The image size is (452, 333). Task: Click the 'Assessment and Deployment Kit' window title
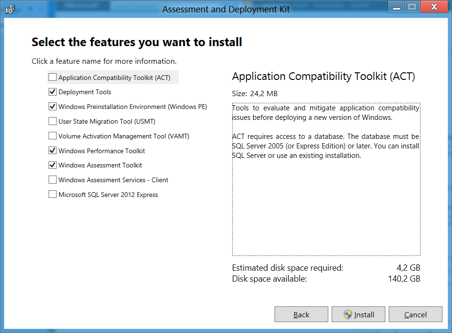(226, 9)
